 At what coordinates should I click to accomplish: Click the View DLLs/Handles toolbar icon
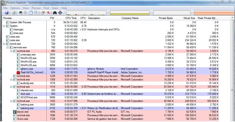tap(36, 13)
